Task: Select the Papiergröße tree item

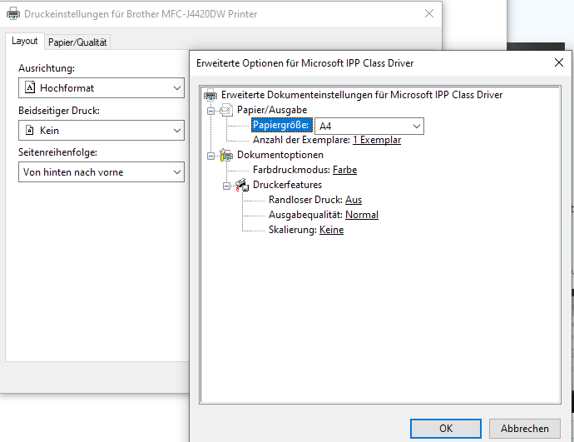Action: click(x=282, y=125)
